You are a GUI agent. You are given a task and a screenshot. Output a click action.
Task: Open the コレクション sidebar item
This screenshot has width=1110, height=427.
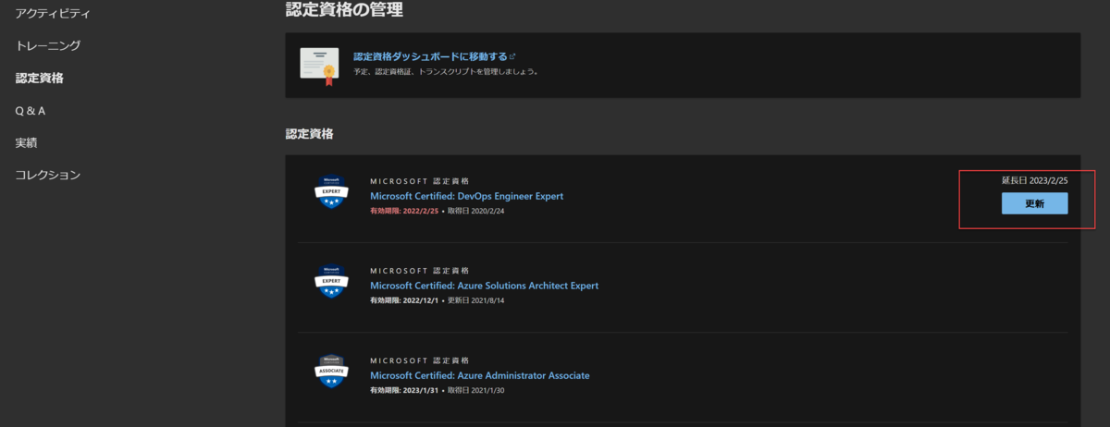[48, 175]
